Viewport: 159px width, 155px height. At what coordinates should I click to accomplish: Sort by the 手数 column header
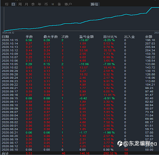pyautogui.click(x=29, y=37)
